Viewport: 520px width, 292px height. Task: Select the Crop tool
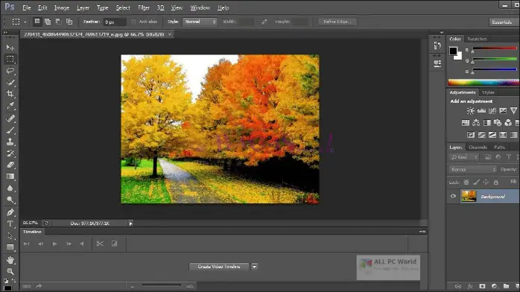10,94
